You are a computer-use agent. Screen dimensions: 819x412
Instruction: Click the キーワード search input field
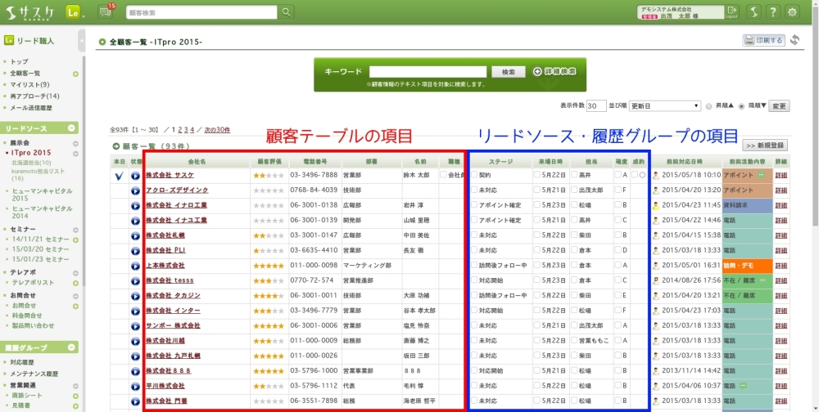click(x=429, y=72)
